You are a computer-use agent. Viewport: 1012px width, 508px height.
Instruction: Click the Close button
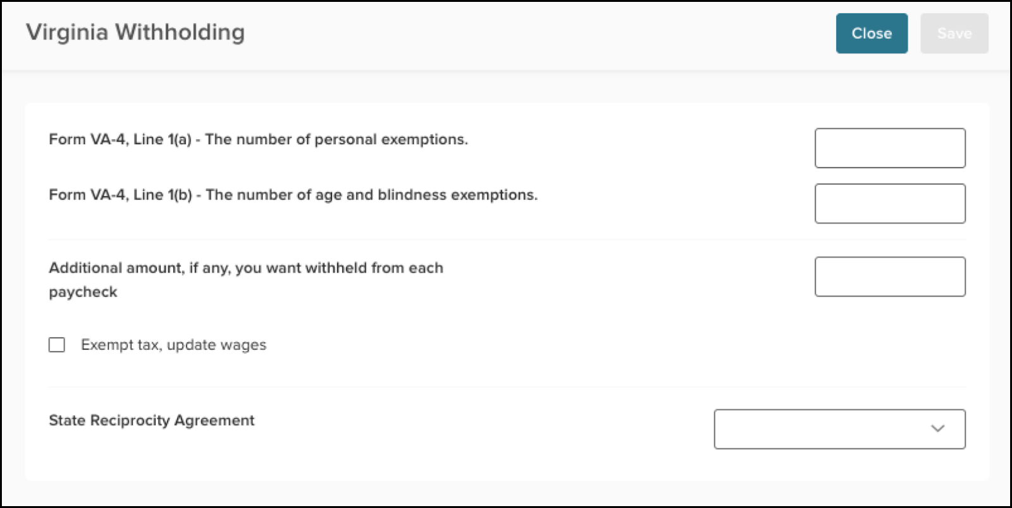tap(872, 34)
